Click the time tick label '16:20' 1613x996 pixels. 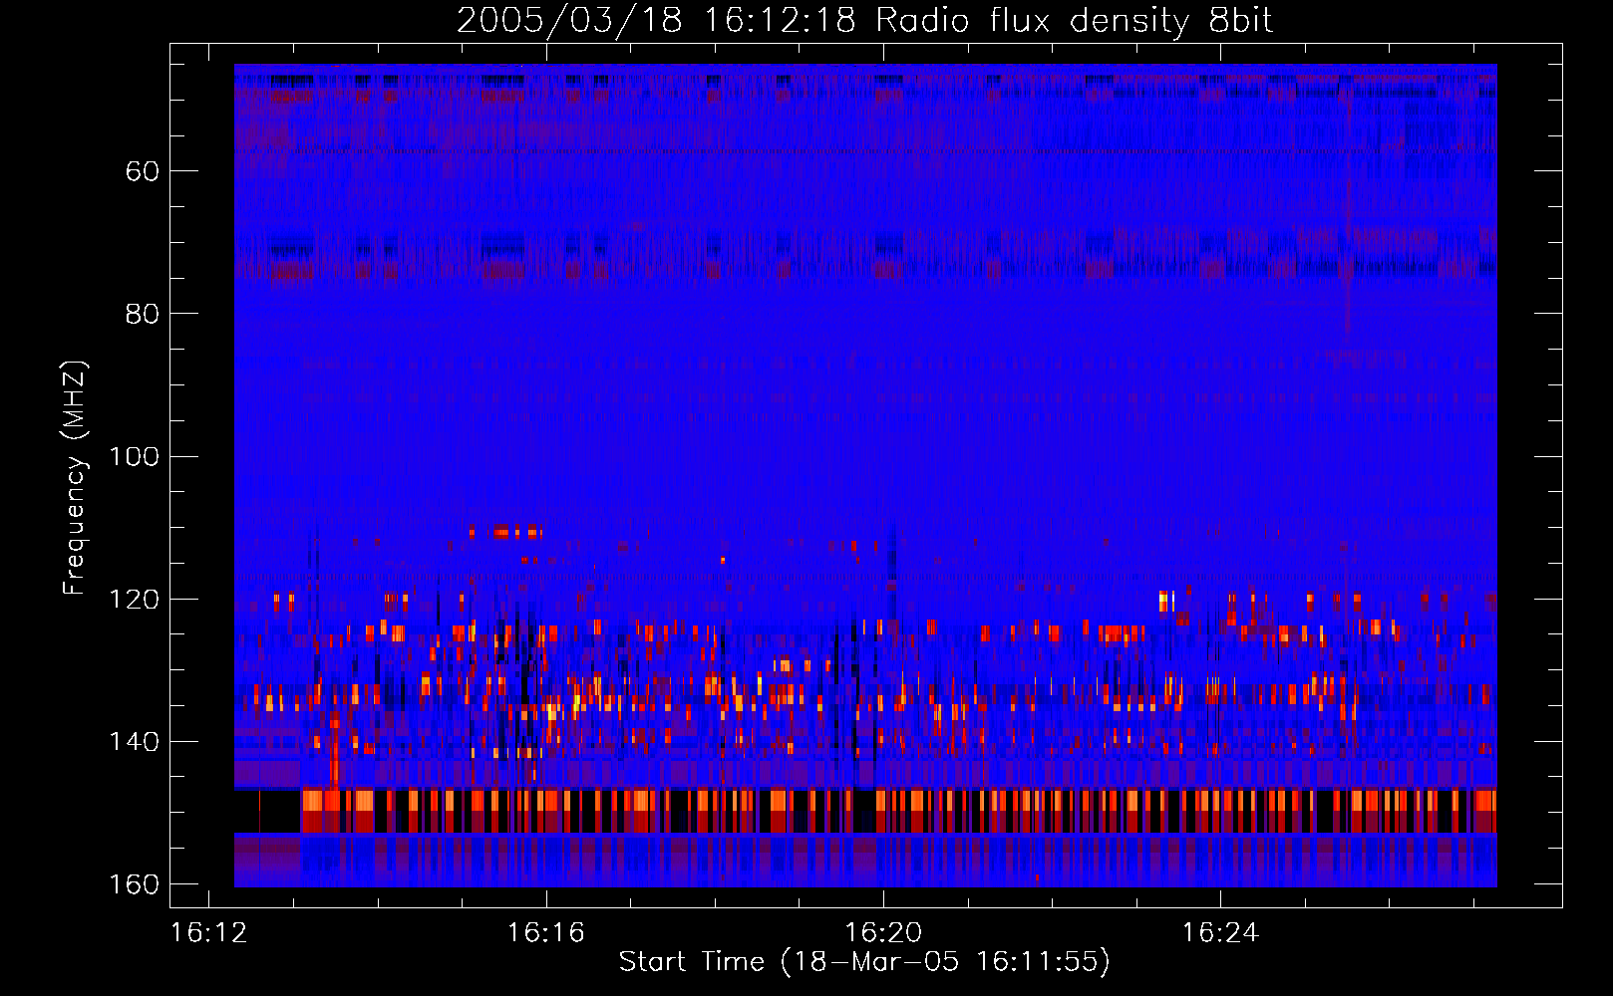click(x=883, y=933)
